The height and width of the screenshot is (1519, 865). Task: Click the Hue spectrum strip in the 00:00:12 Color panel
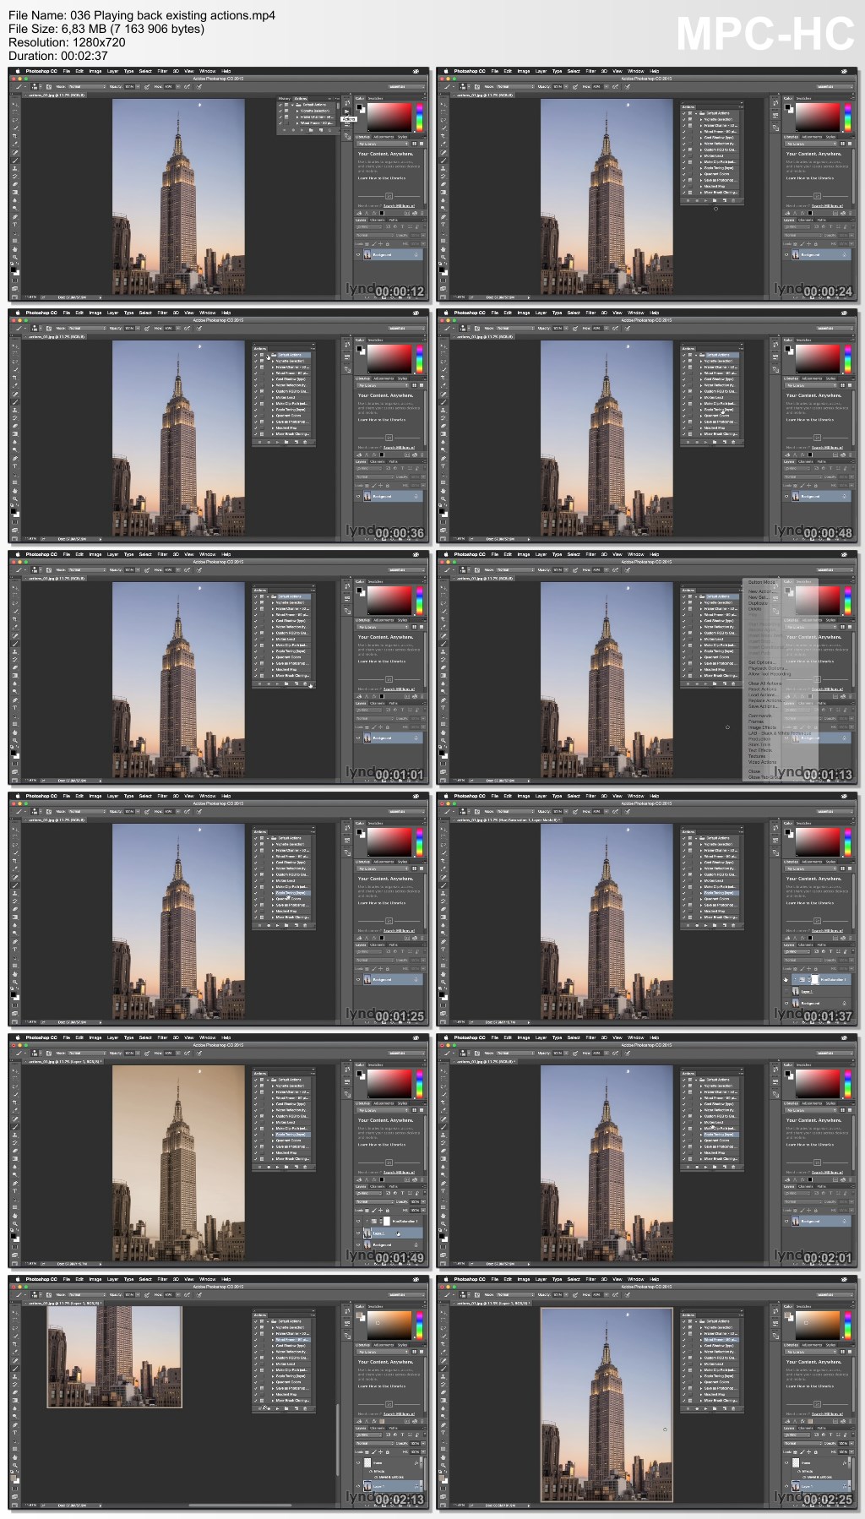point(420,117)
